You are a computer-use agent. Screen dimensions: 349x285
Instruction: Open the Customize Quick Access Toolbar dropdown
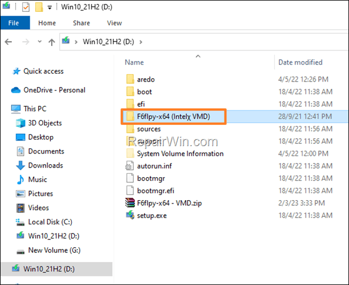tap(49, 8)
